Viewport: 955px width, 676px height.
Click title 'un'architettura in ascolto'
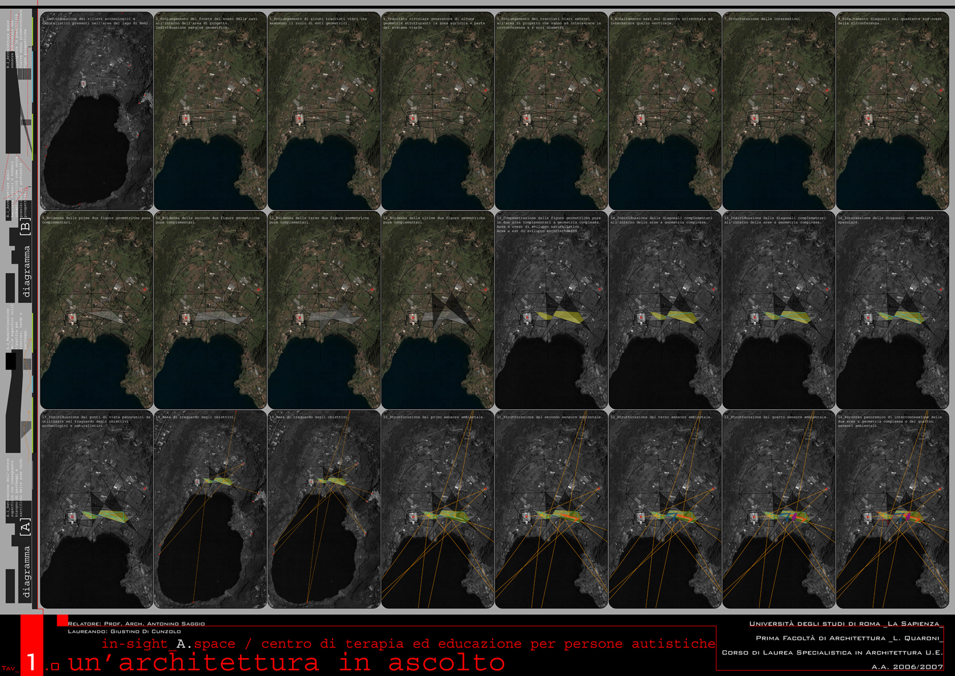point(286,662)
